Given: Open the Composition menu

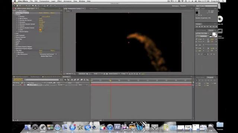Looking at the screenshot, I should (x=44, y=1).
